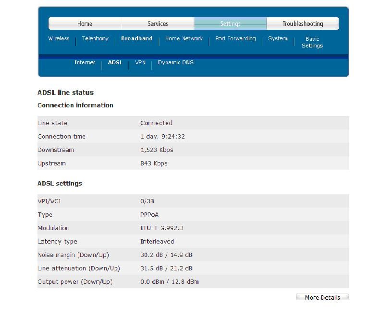Click the Connection information heading
Image resolution: width=368 pixels, height=315 pixels.
click(x=75, y=105)
